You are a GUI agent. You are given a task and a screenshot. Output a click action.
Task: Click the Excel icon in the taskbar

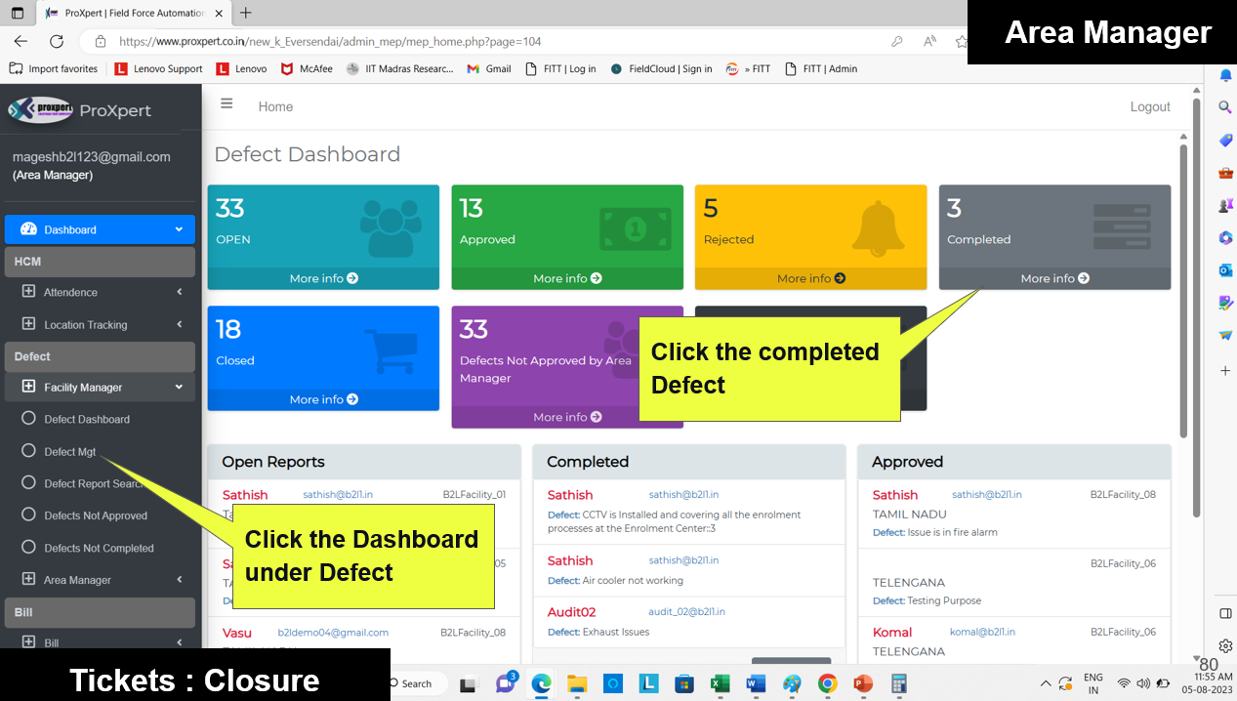click(720, 683)
